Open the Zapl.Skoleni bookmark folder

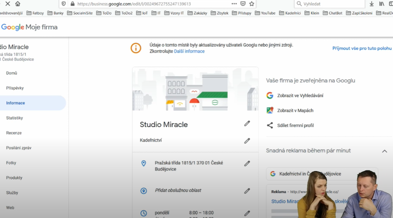(x=359, y=13)
